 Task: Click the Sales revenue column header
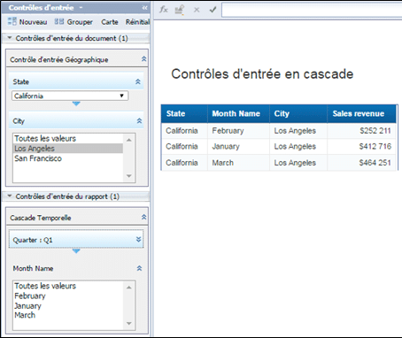[x=361, y=113]
